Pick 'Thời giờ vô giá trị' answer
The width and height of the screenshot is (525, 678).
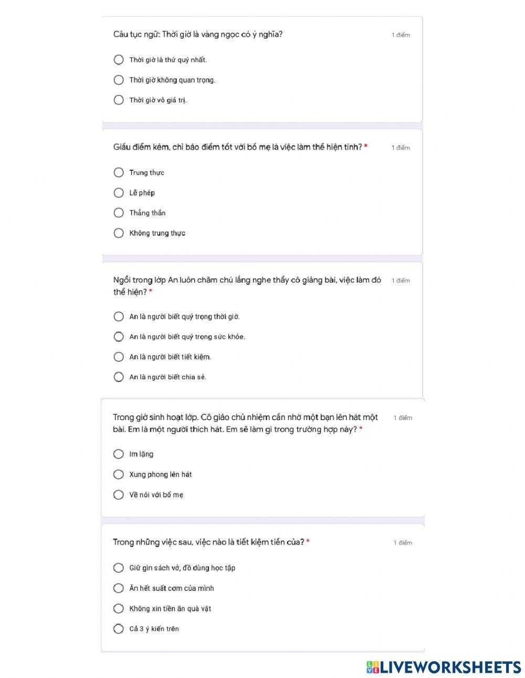(119, 100)
